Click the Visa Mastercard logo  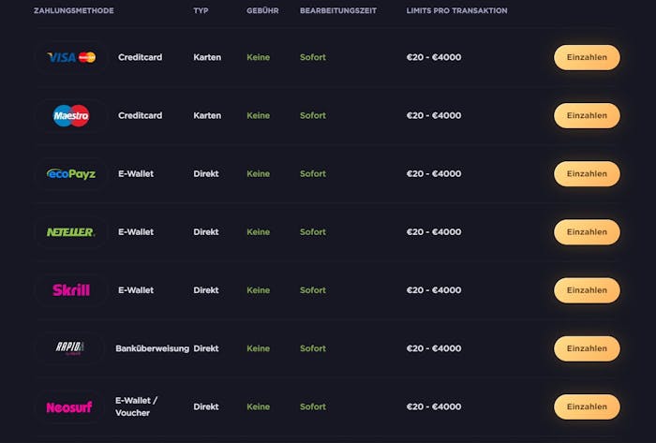71,57
